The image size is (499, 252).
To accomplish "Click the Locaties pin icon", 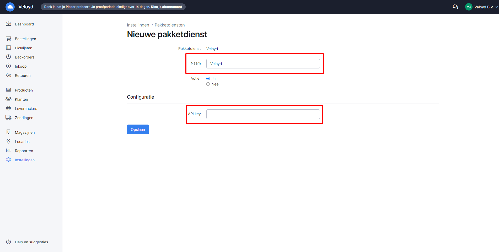I will point(8,141).
